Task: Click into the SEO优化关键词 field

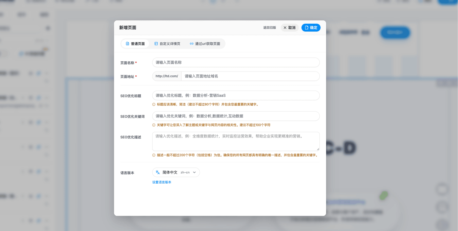Action: click(x=236, y=116)
